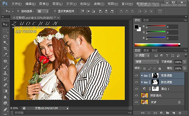Select the Pen tool
189x116 pixels.
click(x=5, y=110)
